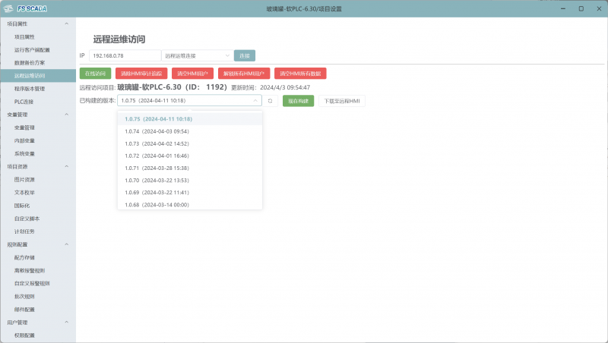
Task: Close the 已构建的版本 version dropdown
Action: coord(255,100)
